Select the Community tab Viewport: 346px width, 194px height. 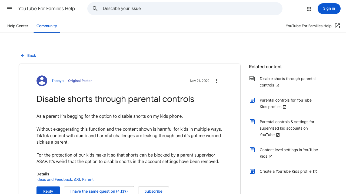coord(46,26)
